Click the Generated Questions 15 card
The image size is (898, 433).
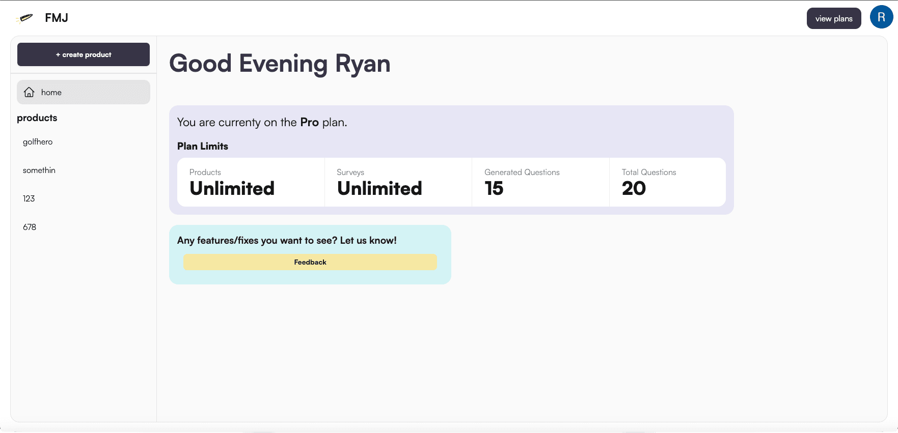(x=540, y=182)
